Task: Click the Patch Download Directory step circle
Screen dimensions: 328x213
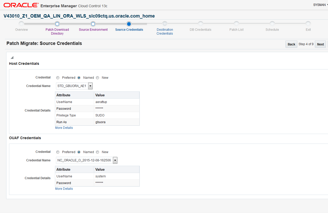Action: pyautogui.click(x=57, y=24)
